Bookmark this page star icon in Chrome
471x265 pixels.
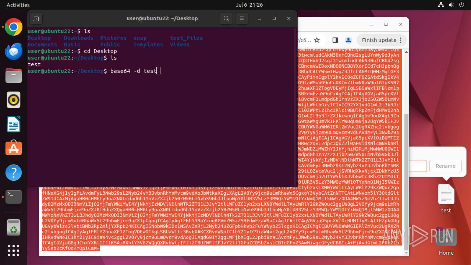[x=317, y=40]
